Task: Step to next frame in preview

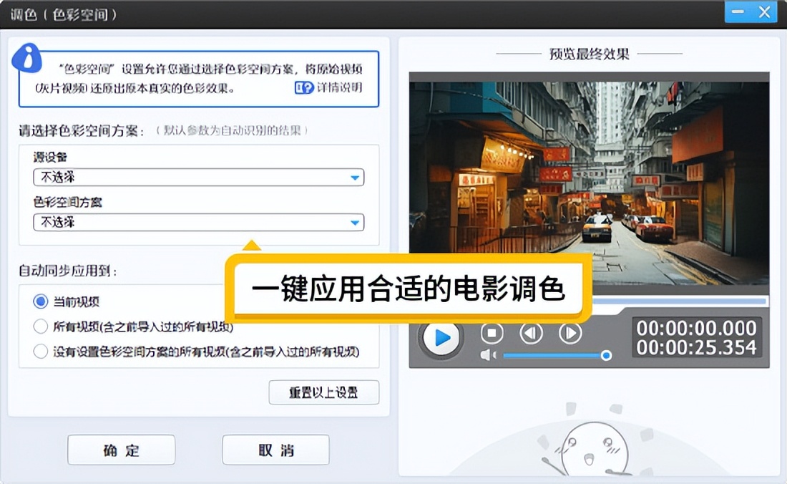Action: 570,333
